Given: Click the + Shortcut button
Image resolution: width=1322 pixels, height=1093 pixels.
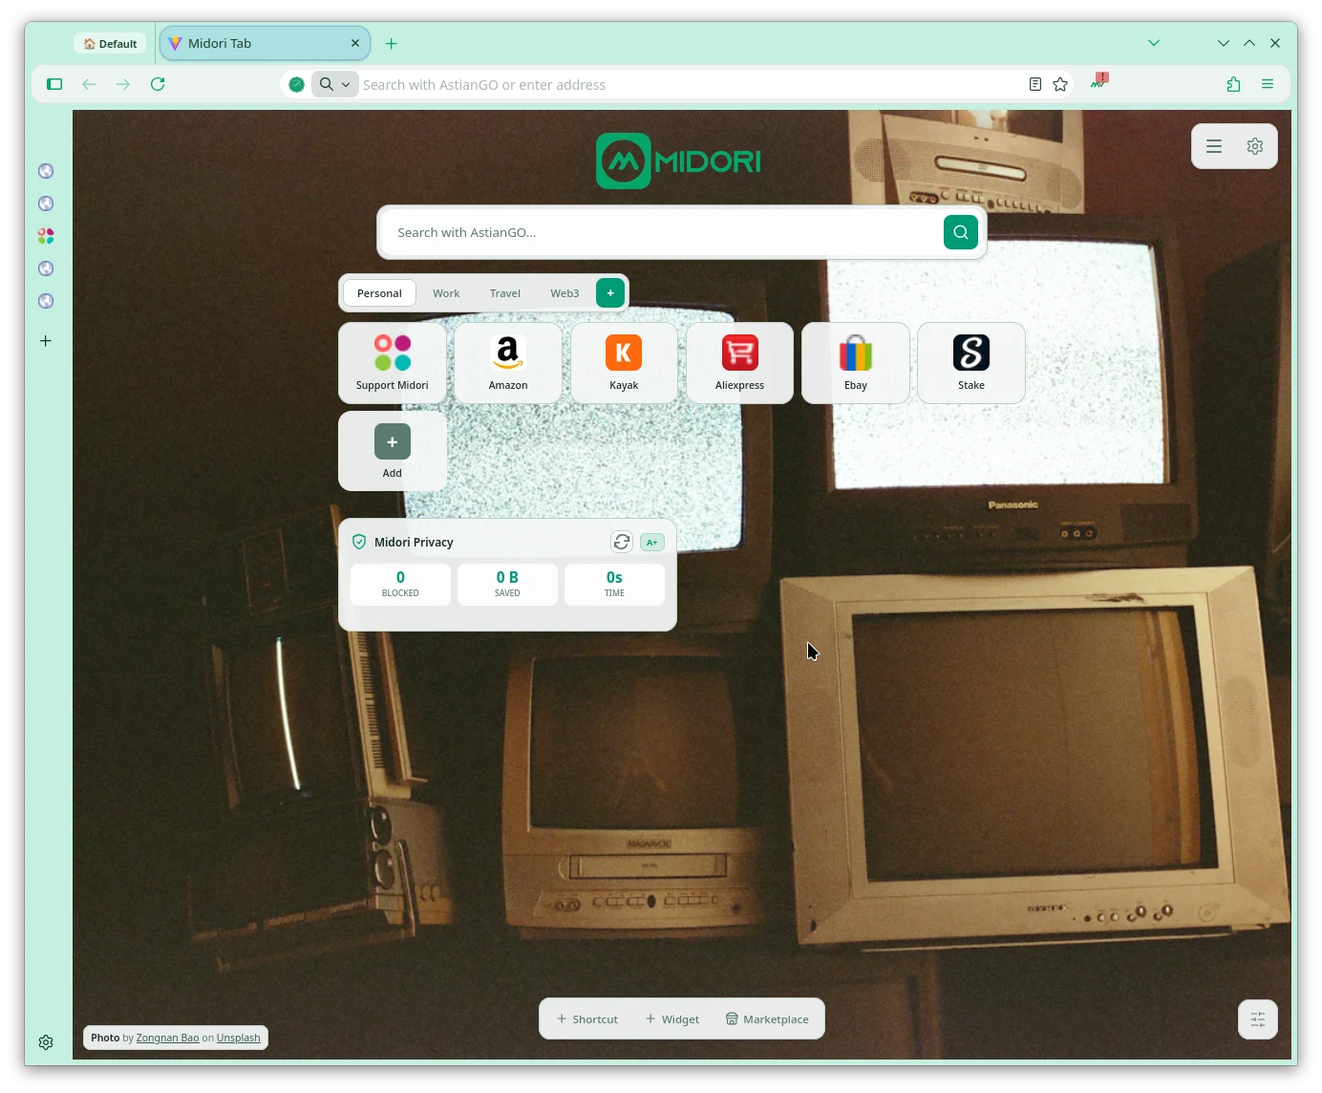Looking at the screenshot, I should pos(587,1019).
